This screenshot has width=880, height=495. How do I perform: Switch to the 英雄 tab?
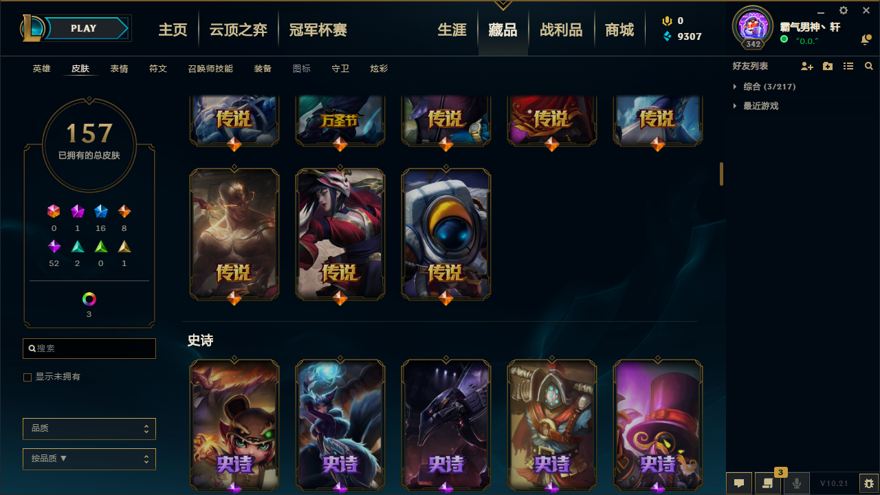(41, 69)
